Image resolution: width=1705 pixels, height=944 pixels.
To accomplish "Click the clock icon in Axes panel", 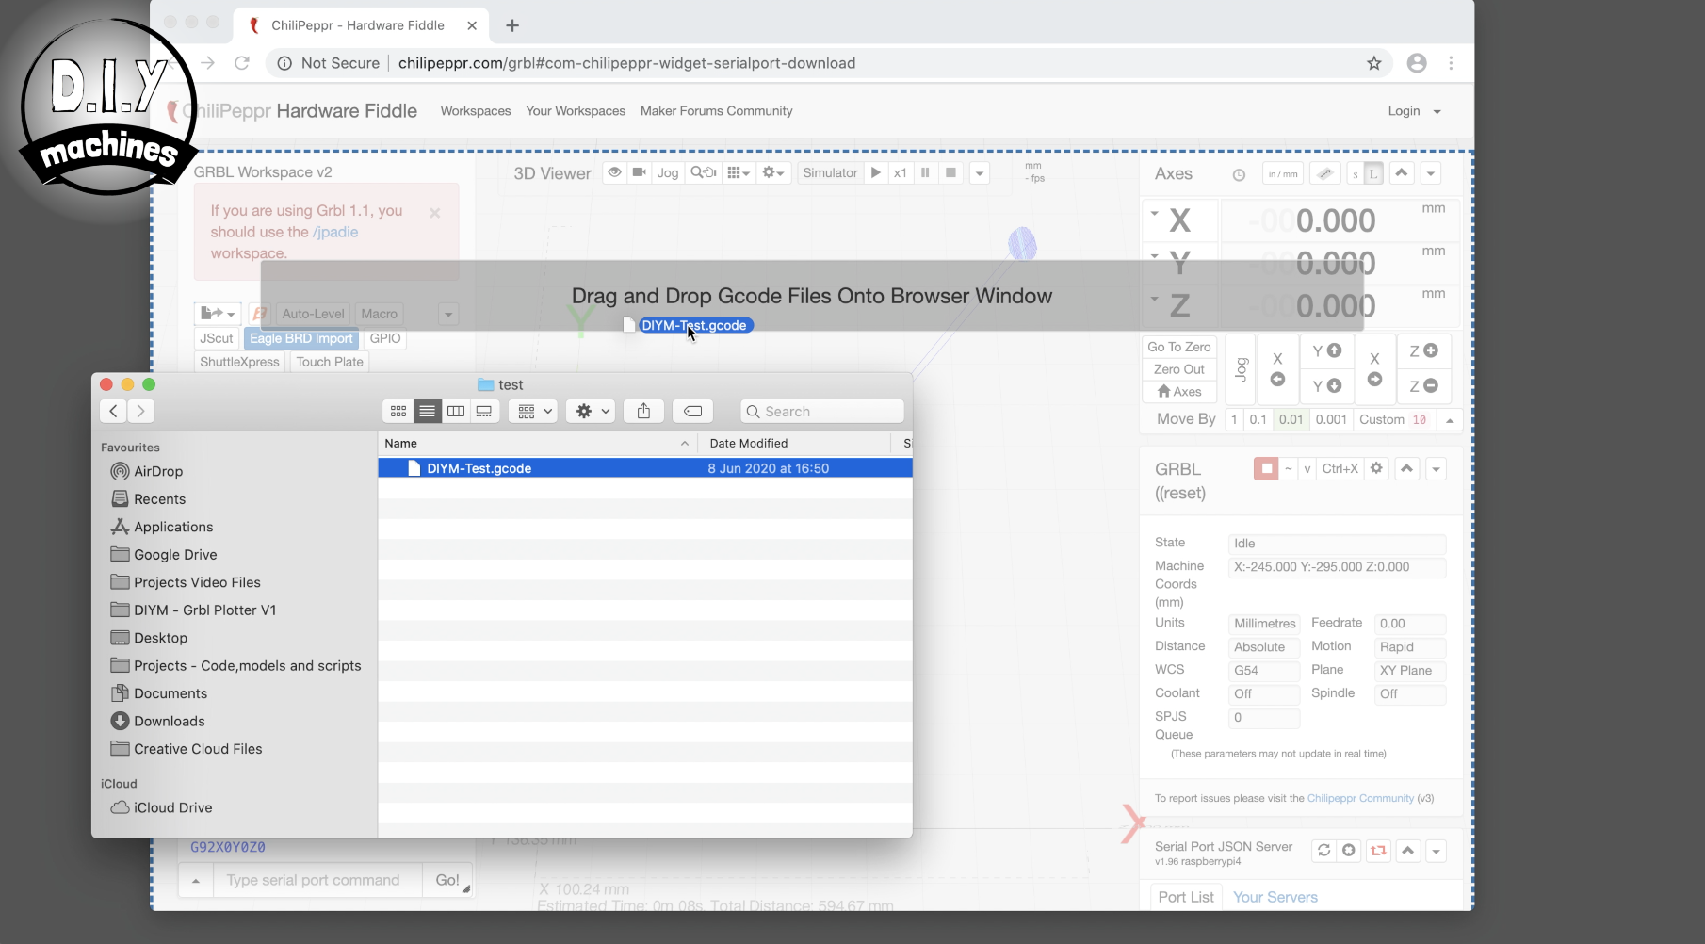I will [1239, 174].
